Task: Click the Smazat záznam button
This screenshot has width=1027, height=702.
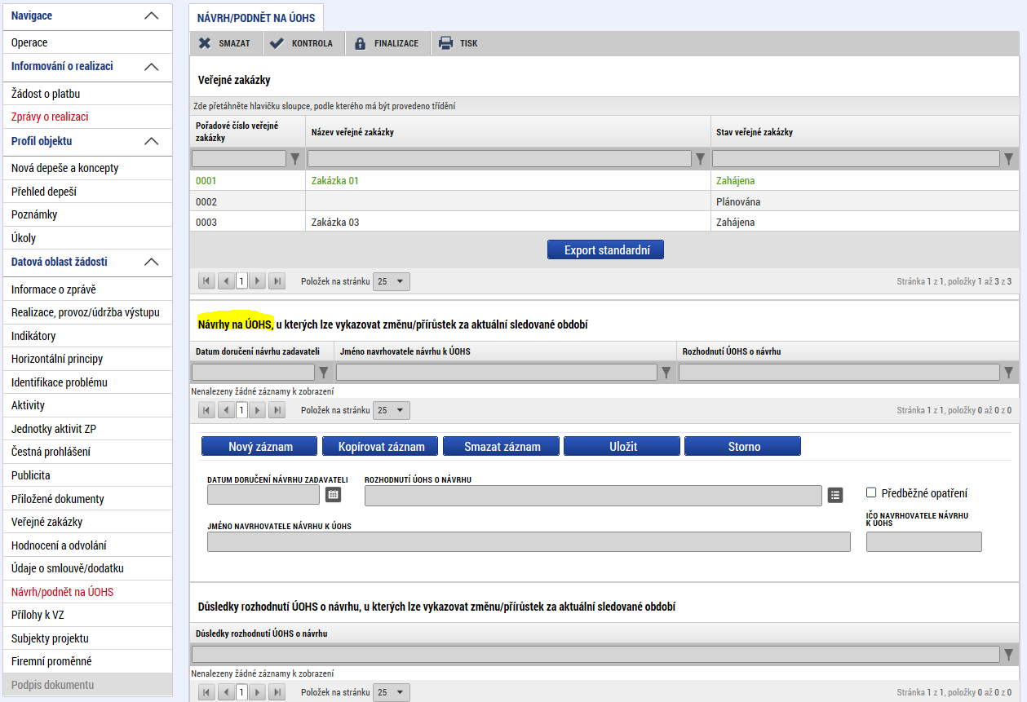Action: pos(501,446)
